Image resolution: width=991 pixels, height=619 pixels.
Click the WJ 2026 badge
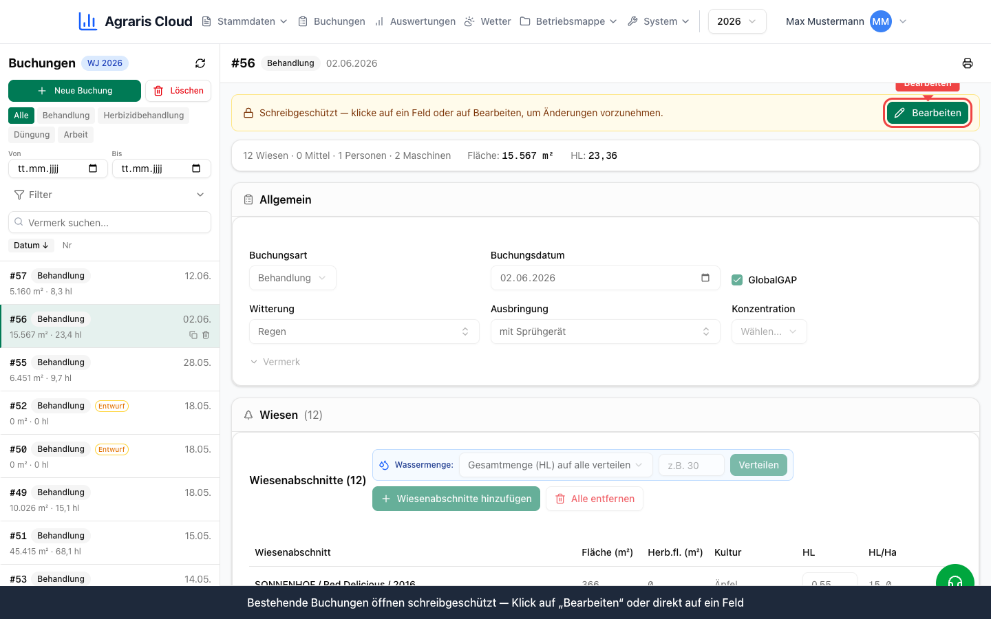coord(105,63)
